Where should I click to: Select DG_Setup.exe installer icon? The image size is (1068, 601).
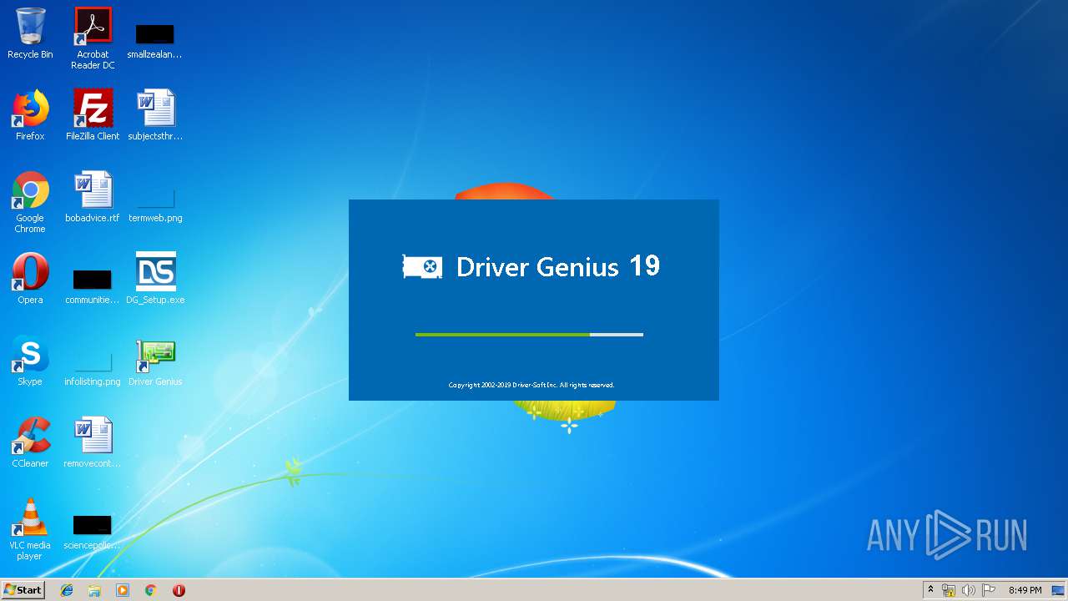point(155,279)
